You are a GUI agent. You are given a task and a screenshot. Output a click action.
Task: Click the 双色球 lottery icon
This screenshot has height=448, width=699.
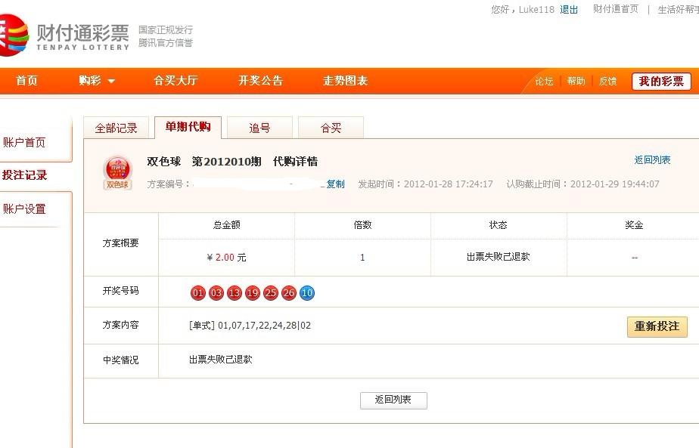click(x=117, y=173)
